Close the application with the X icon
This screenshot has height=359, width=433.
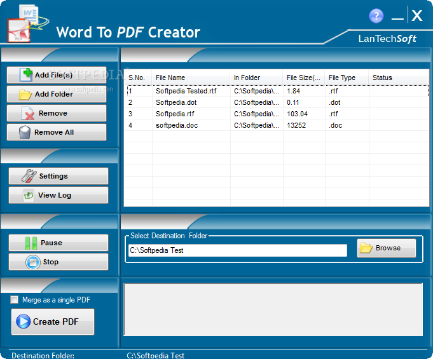pos(416,15)
